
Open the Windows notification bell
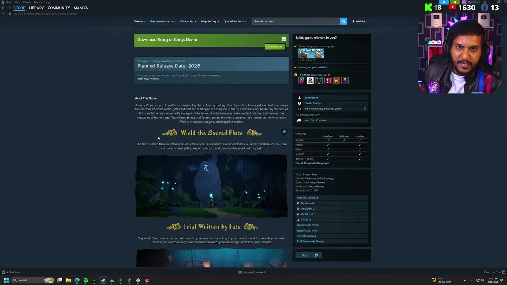click(x=502, y=280)
